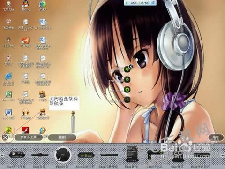
Task: Select the Eker Baidu search bar widget
Action: 109,155
